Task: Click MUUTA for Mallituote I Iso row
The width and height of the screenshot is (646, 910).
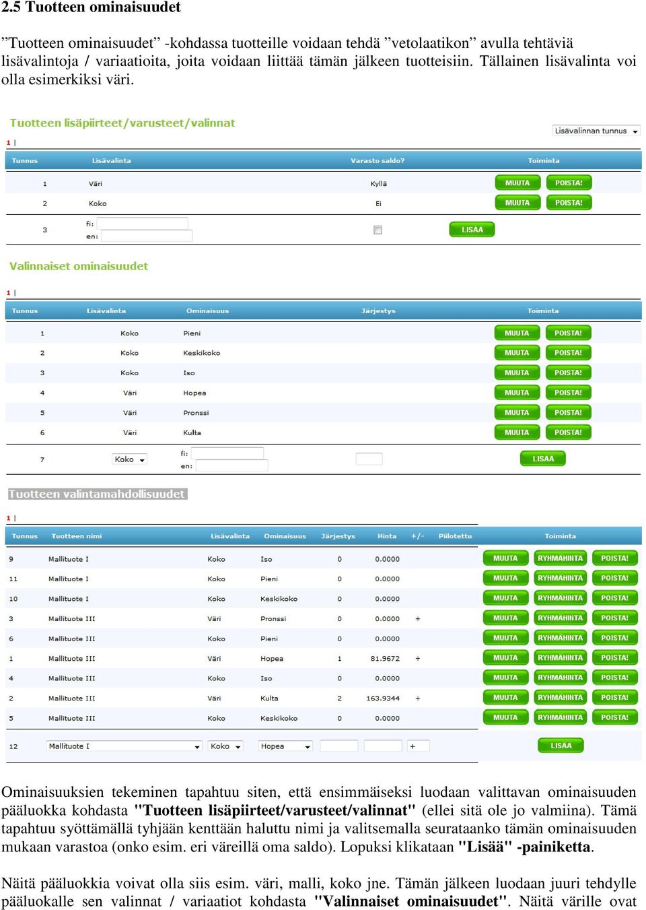Action: pyautogui.click(x=505, y=558)
